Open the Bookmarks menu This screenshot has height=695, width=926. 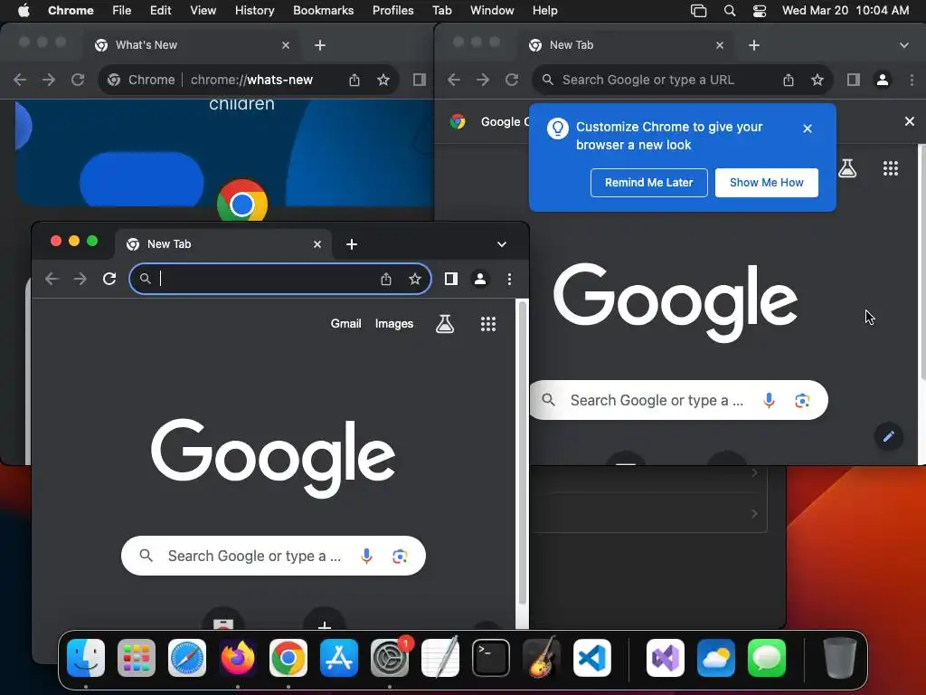click(323, 11)
